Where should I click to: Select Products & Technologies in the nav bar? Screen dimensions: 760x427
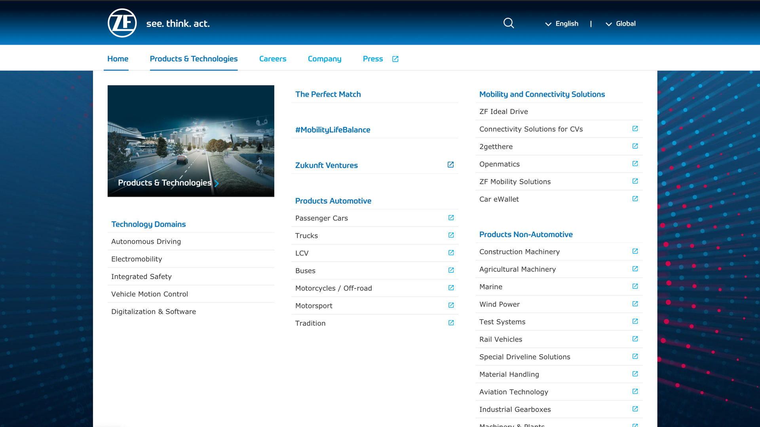[x=194, y=59]
